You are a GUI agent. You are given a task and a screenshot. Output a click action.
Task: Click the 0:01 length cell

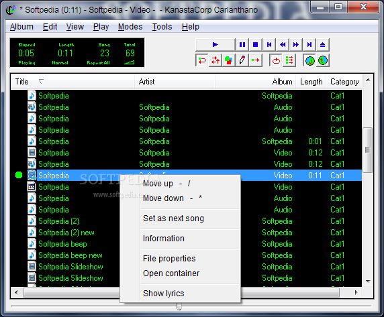point(315,141)
